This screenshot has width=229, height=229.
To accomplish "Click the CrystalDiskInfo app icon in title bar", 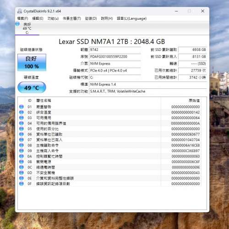I will [x=20, y=11].
